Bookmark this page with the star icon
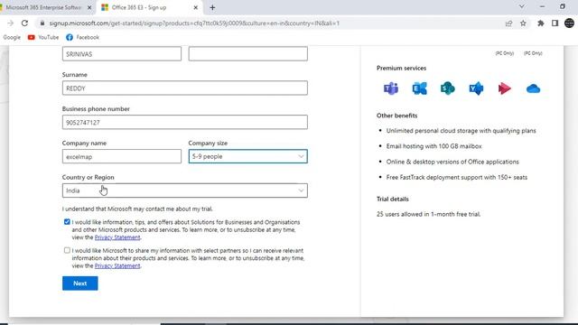 click(x=523, y=23)
